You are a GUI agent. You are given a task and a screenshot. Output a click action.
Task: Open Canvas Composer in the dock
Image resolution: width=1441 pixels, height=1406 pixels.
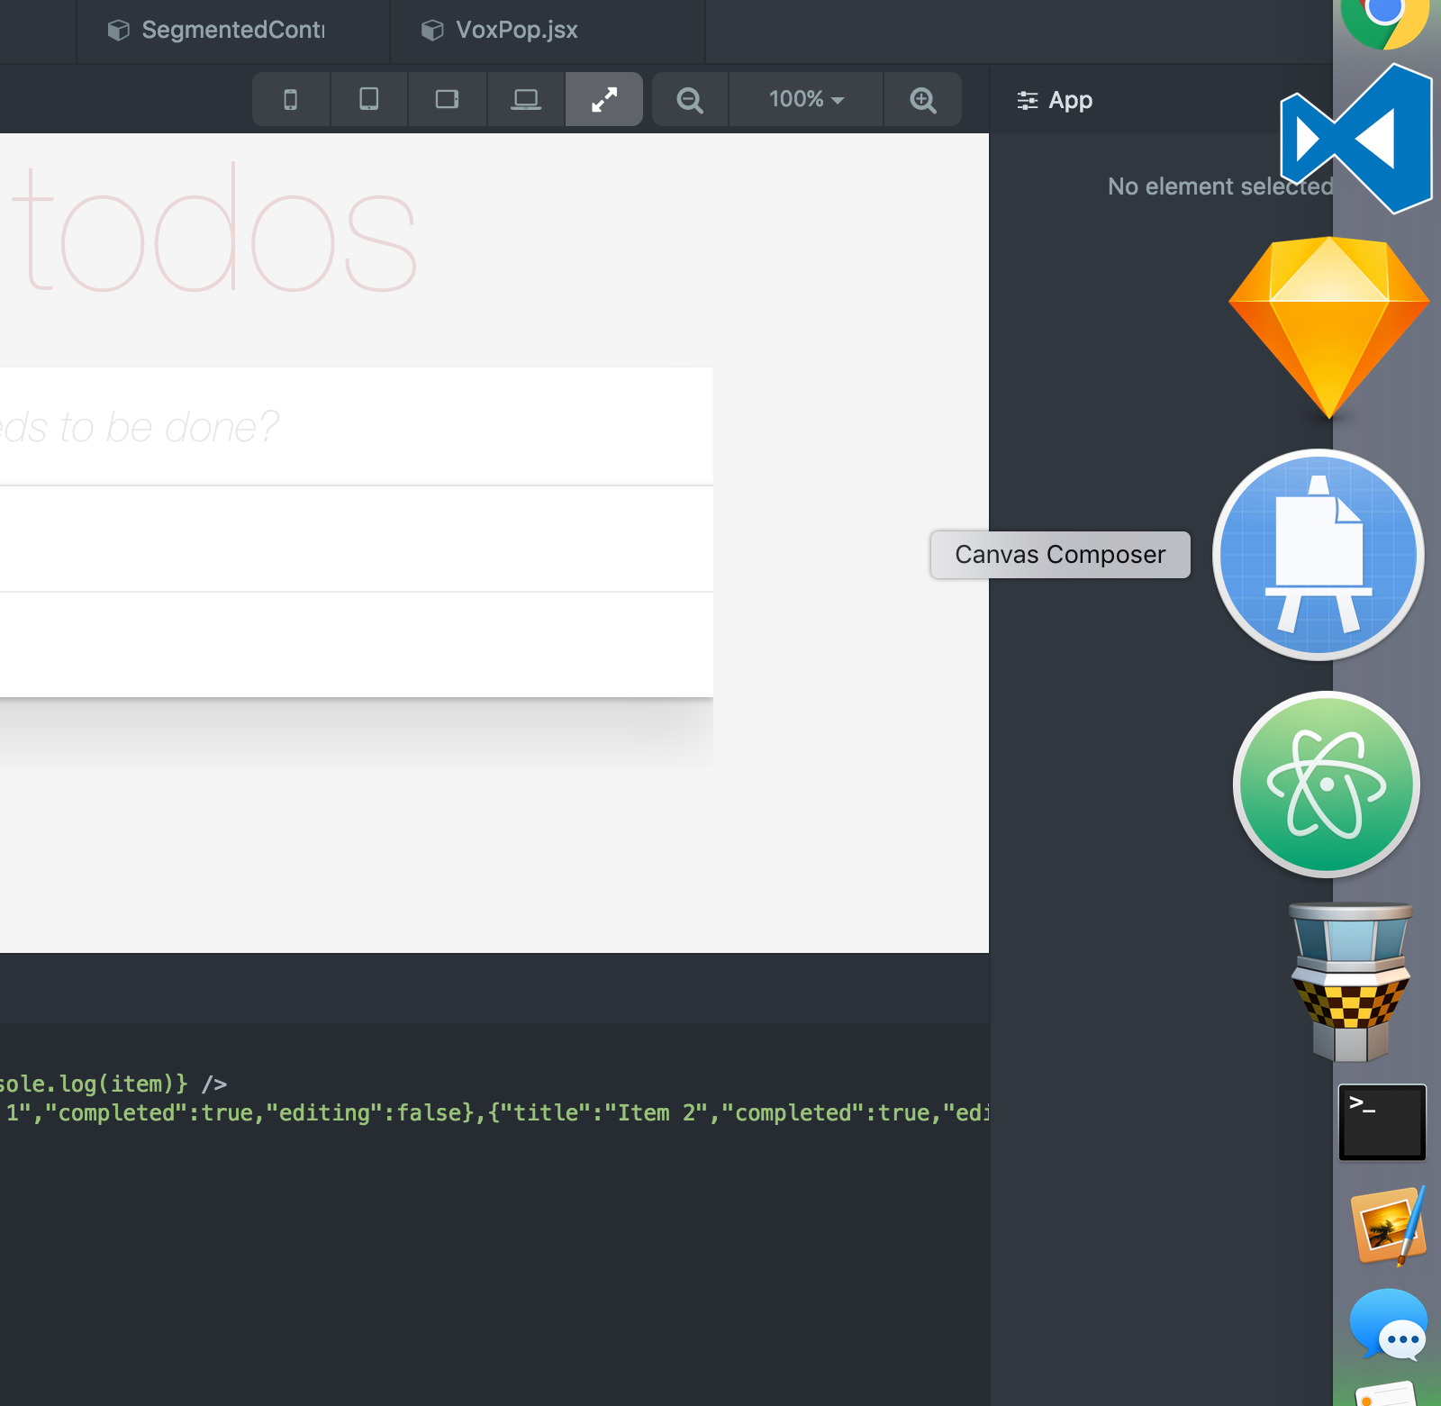point(1319,555)
